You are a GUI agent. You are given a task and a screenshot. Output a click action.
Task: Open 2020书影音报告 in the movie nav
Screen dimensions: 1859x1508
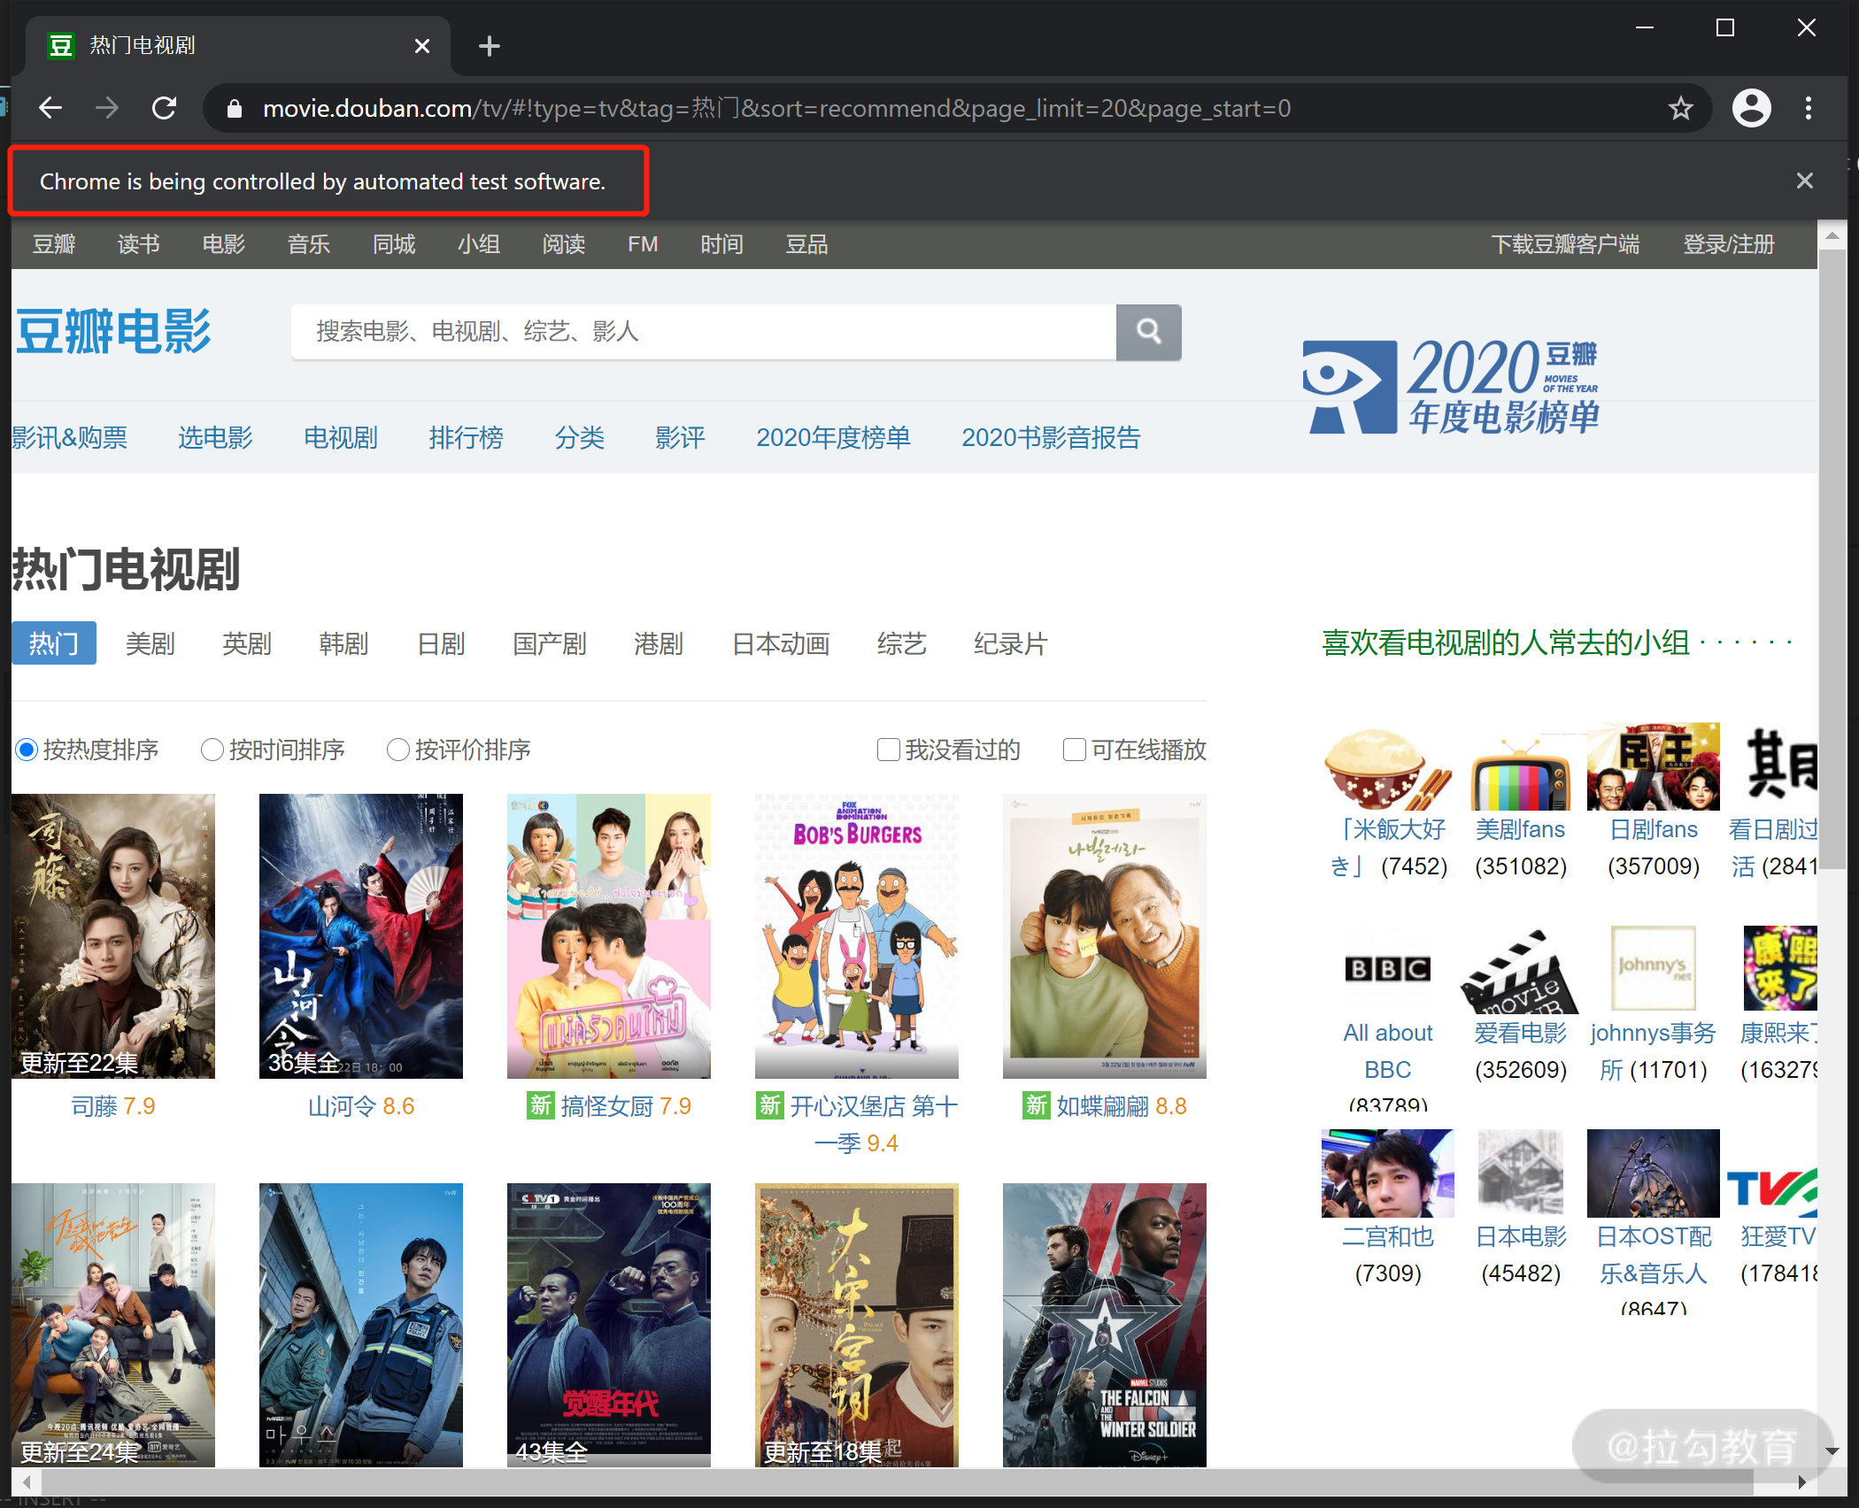click(1052, 437)
